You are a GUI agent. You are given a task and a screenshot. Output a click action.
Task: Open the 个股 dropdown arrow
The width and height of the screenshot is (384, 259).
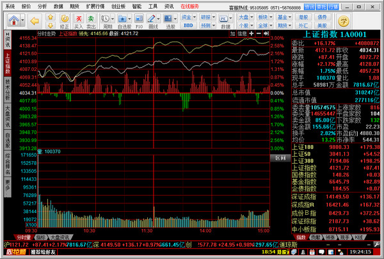(252, 25)
